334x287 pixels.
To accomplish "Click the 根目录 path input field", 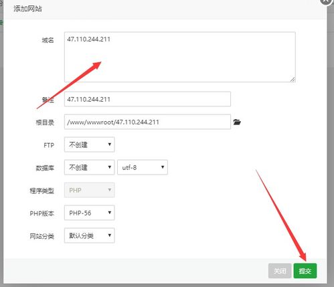I will (147, 122).
